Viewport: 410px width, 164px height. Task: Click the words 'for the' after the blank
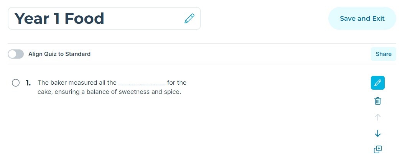point(177,83)
